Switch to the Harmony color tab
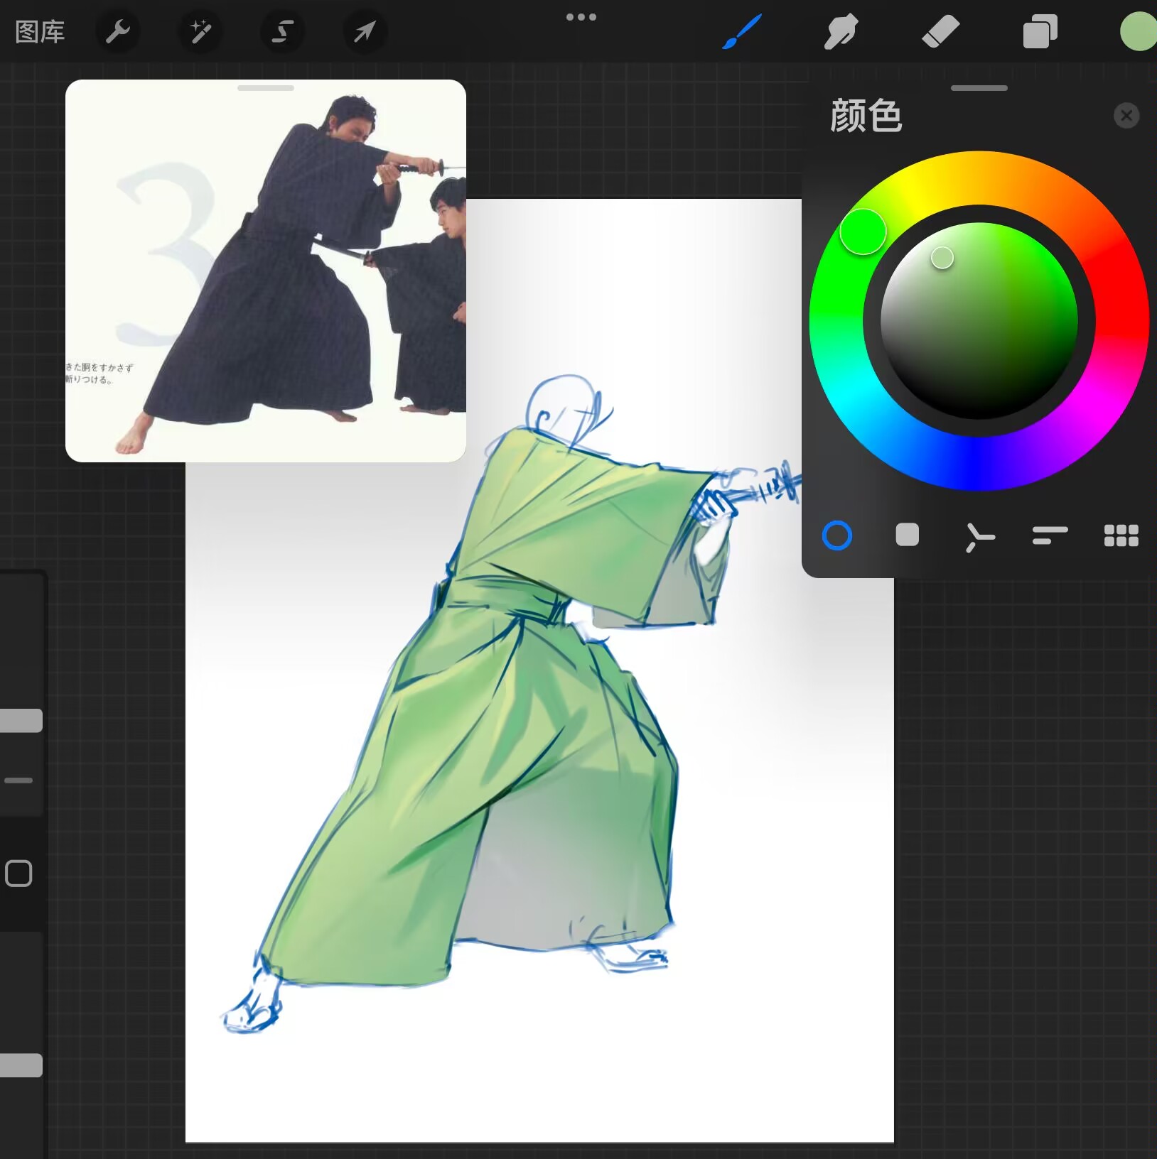The height and width of the screenshot is (1159, 1157). click(x=979, y=536)
